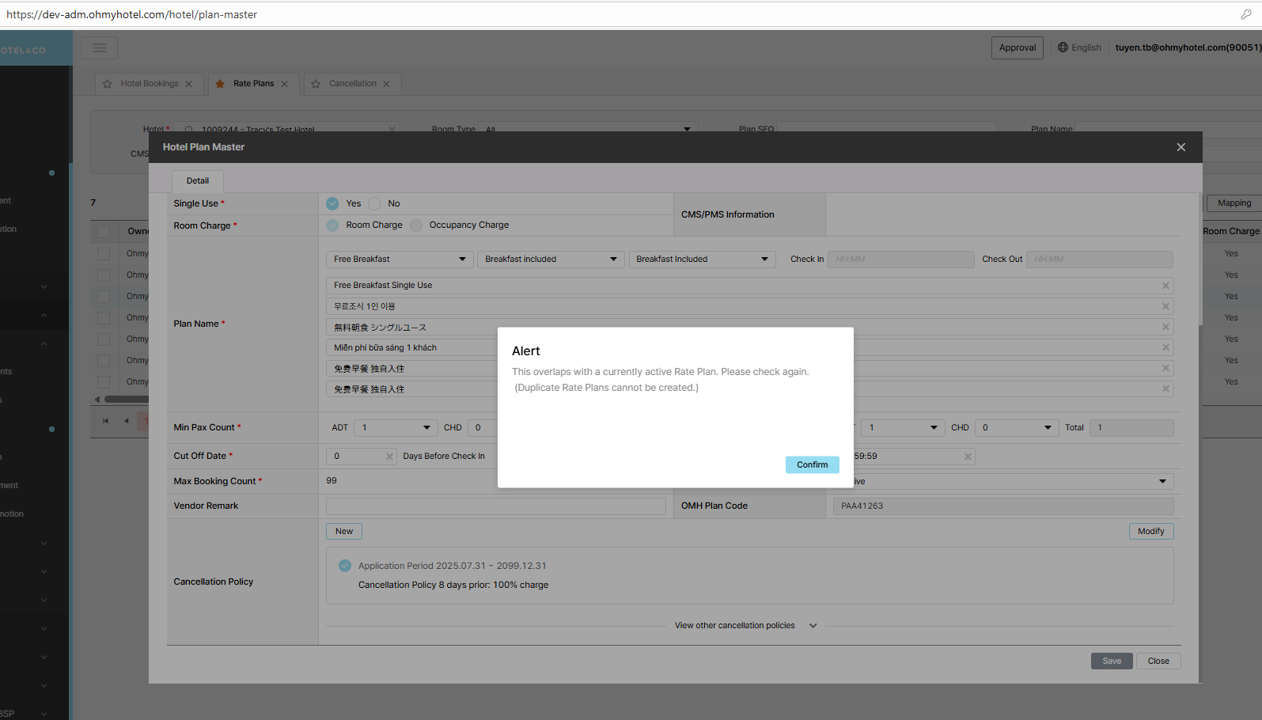Image resolution: width=1262 pixels, height=720 pixels.
Task: Click the Vendor Remark input field
Action: pos(496,506)
